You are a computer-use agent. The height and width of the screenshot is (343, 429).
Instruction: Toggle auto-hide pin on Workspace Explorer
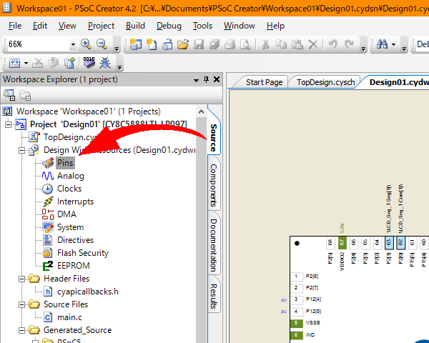click(206, 79)
